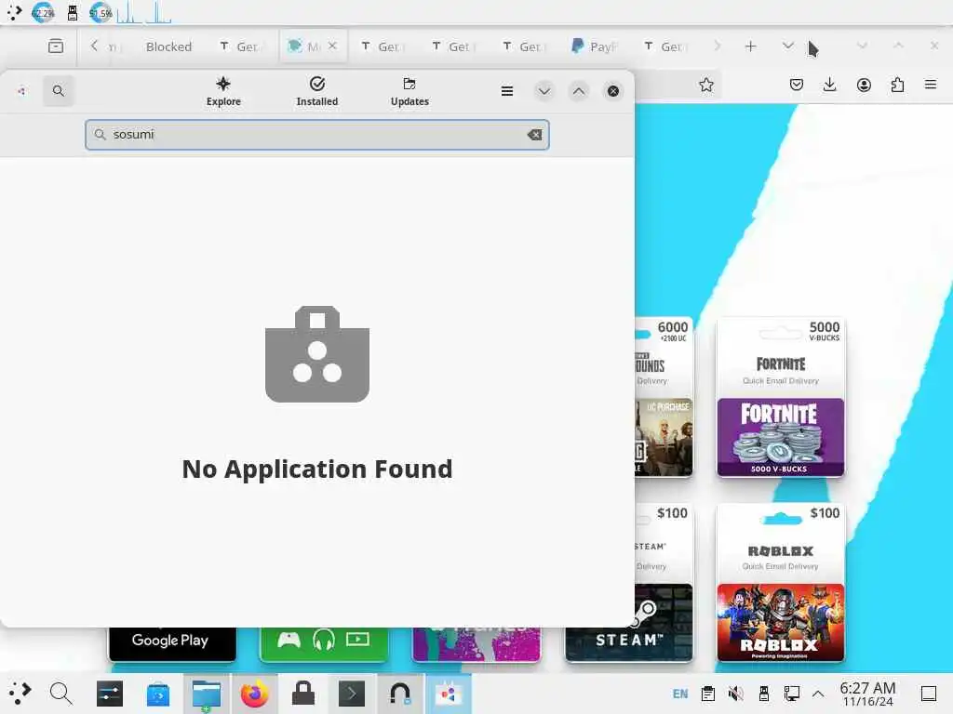Open the Updates tab
The width and height of the screenshot is (953, 714).
(x=409, y=92)
